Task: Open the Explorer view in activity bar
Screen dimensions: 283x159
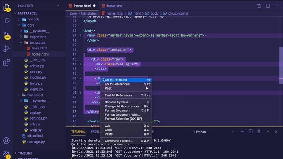Action: 6,8
